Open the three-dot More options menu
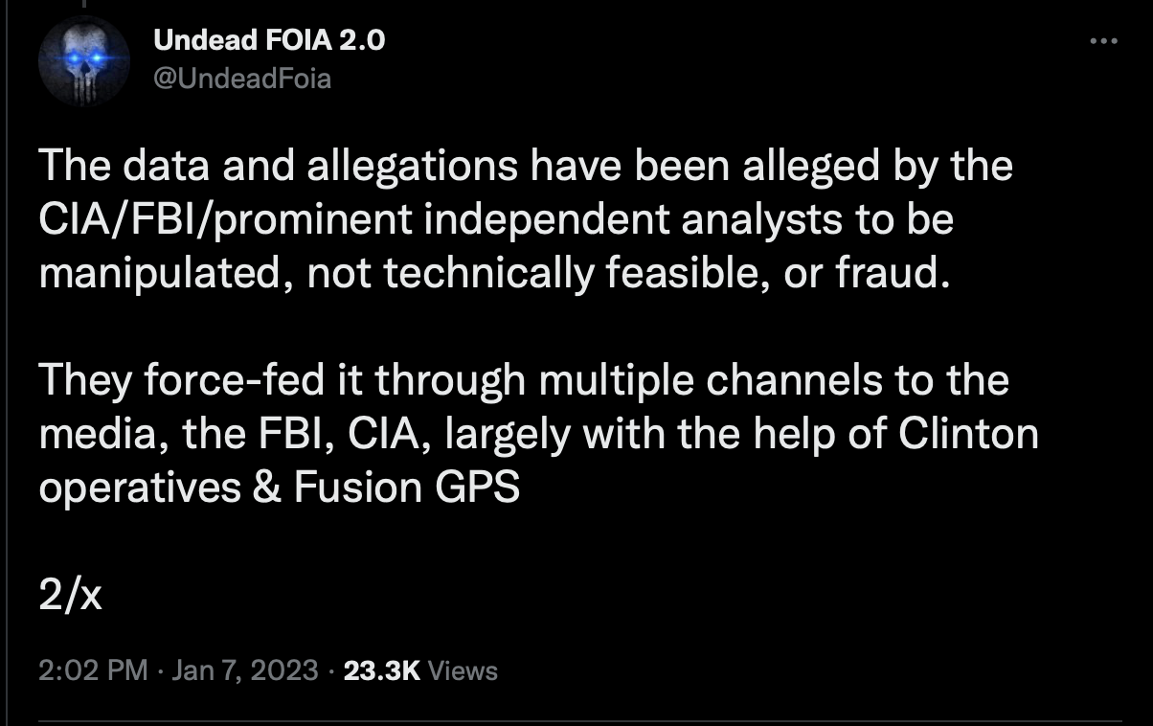 (1104, 41)
